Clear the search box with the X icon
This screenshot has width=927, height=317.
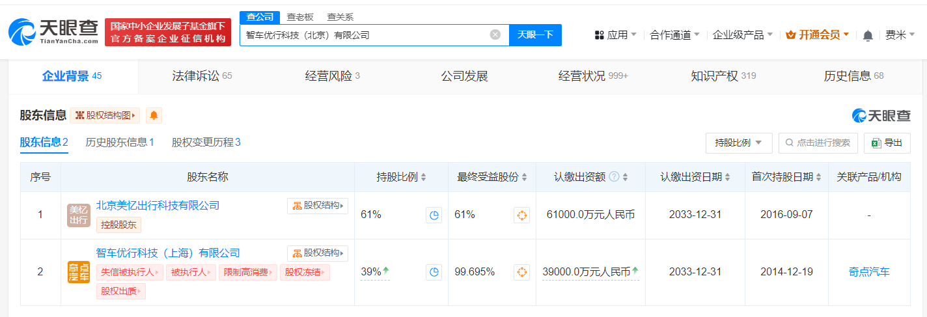point(495,34)
